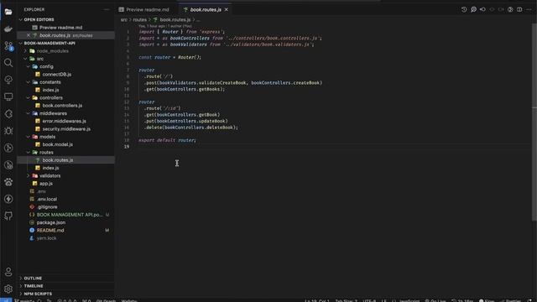Collapse the src folder
This screenshot has height=302, width=537.
[39, 59]
